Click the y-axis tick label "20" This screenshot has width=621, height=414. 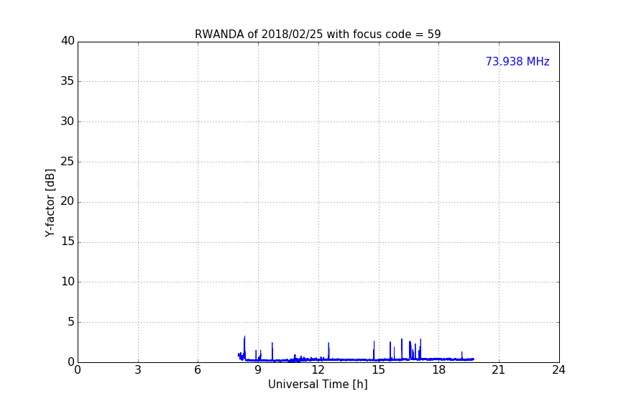[68, 201]
